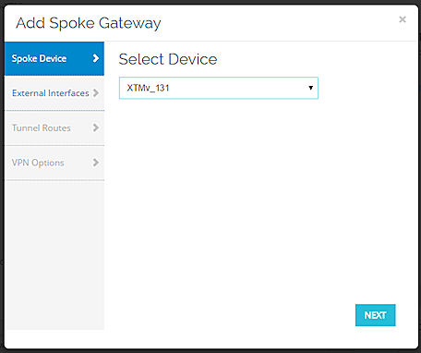Click the Add Spoke Gateway title
This screenshot has height=353, width=421.
[89, 23]
